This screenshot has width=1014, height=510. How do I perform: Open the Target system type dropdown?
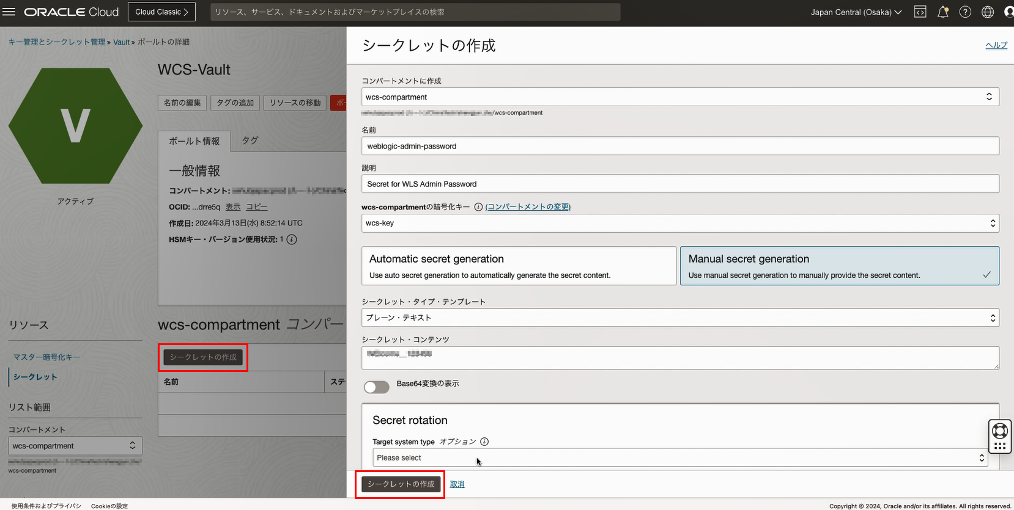point(680,457)
